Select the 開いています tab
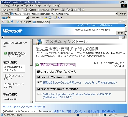Viewport: 128px width, 117px height. click(x=24, y=22)
